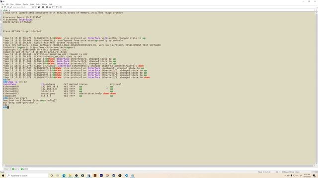Focus the Enter host connect field
318x178 pixels.
[21, 7]
